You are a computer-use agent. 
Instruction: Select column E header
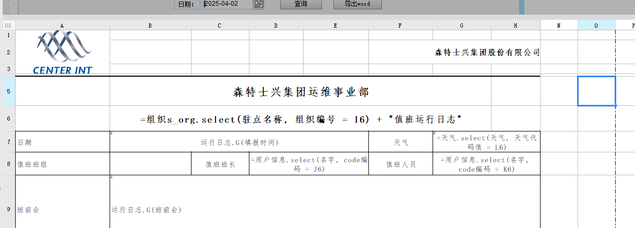(336, 25)
